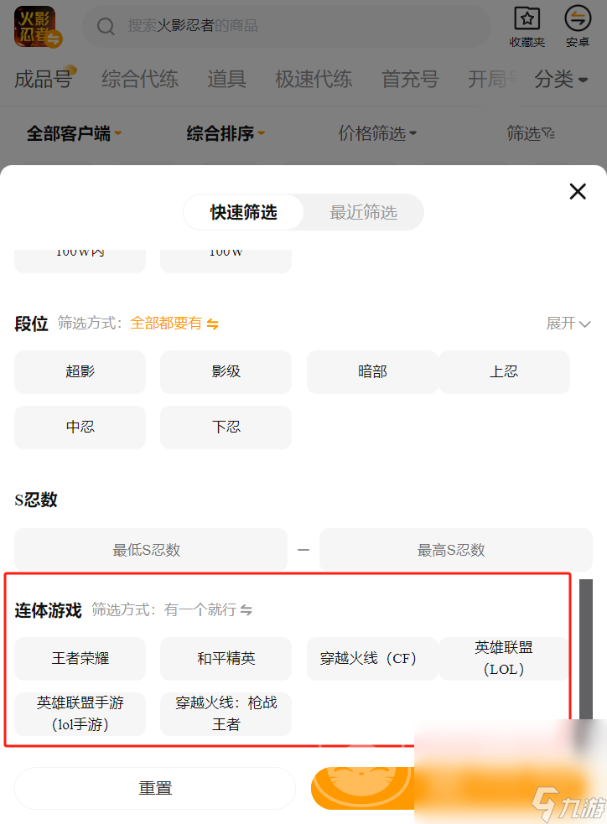Click the 重置 reset button
Viewport: 607px width, 824px height.
[155, 788]
